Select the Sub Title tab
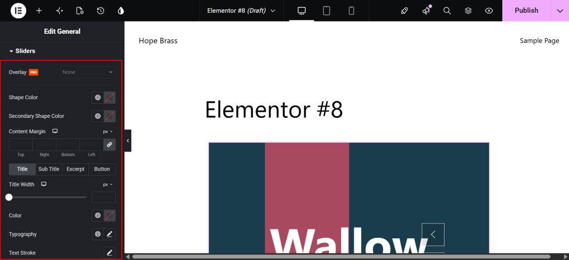569x260 pixels. click(49, 169)
